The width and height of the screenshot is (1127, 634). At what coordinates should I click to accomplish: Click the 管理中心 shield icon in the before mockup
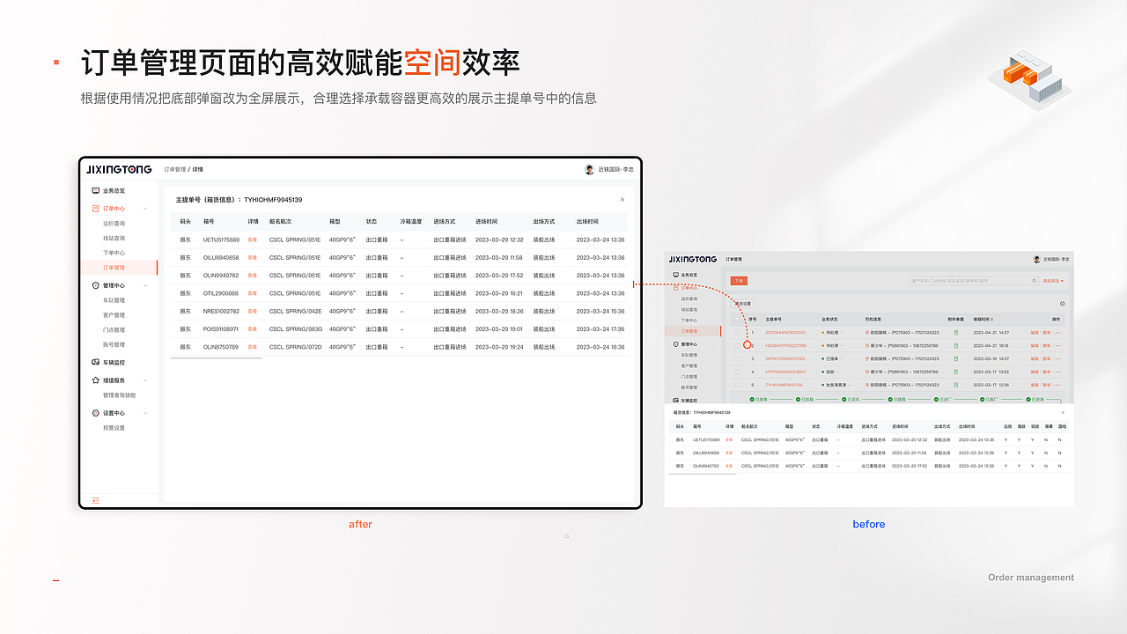pos(676,344)
